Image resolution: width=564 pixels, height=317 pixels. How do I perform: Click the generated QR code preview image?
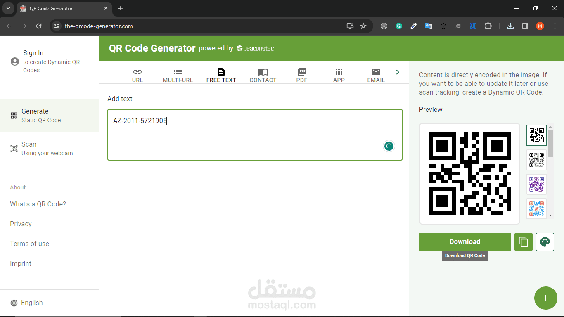pos(469,173)
